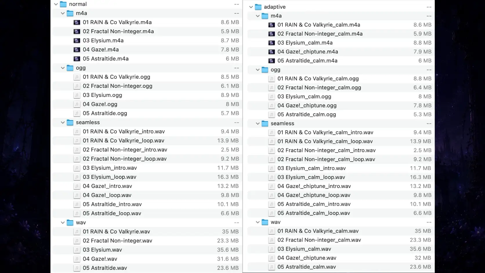
Task: Click the normal folder icon
Action: (63, 4)
